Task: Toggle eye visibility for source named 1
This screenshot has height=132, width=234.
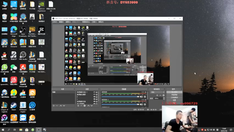Action: click(94, 99)
